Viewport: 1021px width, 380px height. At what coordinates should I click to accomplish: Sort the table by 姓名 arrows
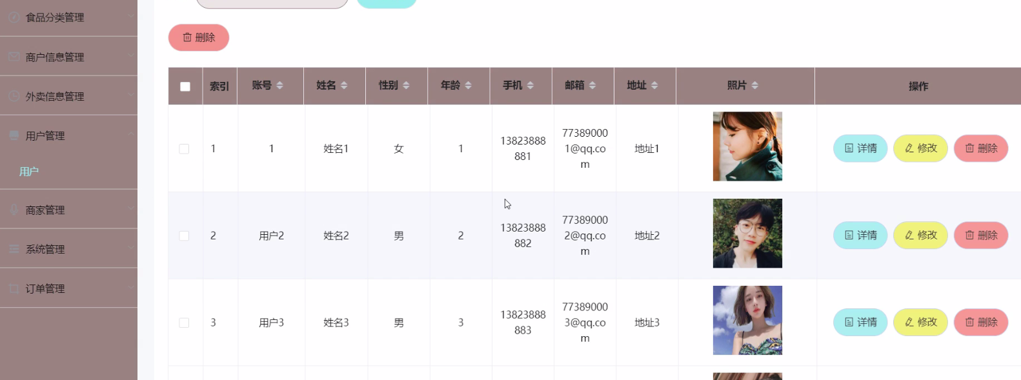(344, 85)
